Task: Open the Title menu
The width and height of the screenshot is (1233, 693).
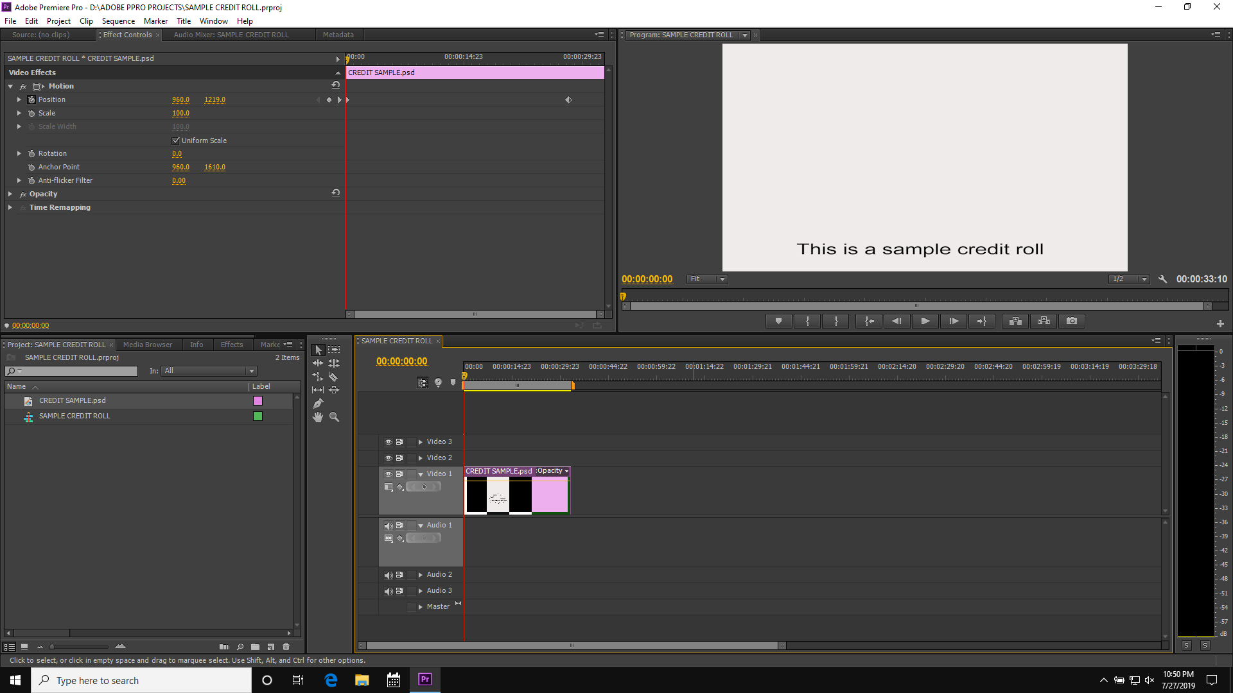Action: 184,21
